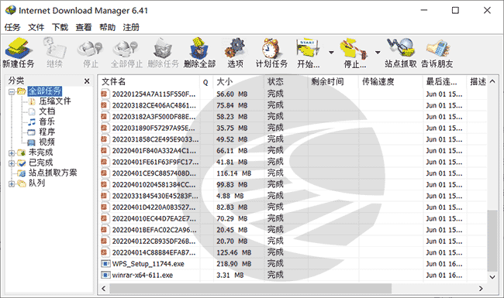Select the winrar-x64-611.exe row

[292, 276]
